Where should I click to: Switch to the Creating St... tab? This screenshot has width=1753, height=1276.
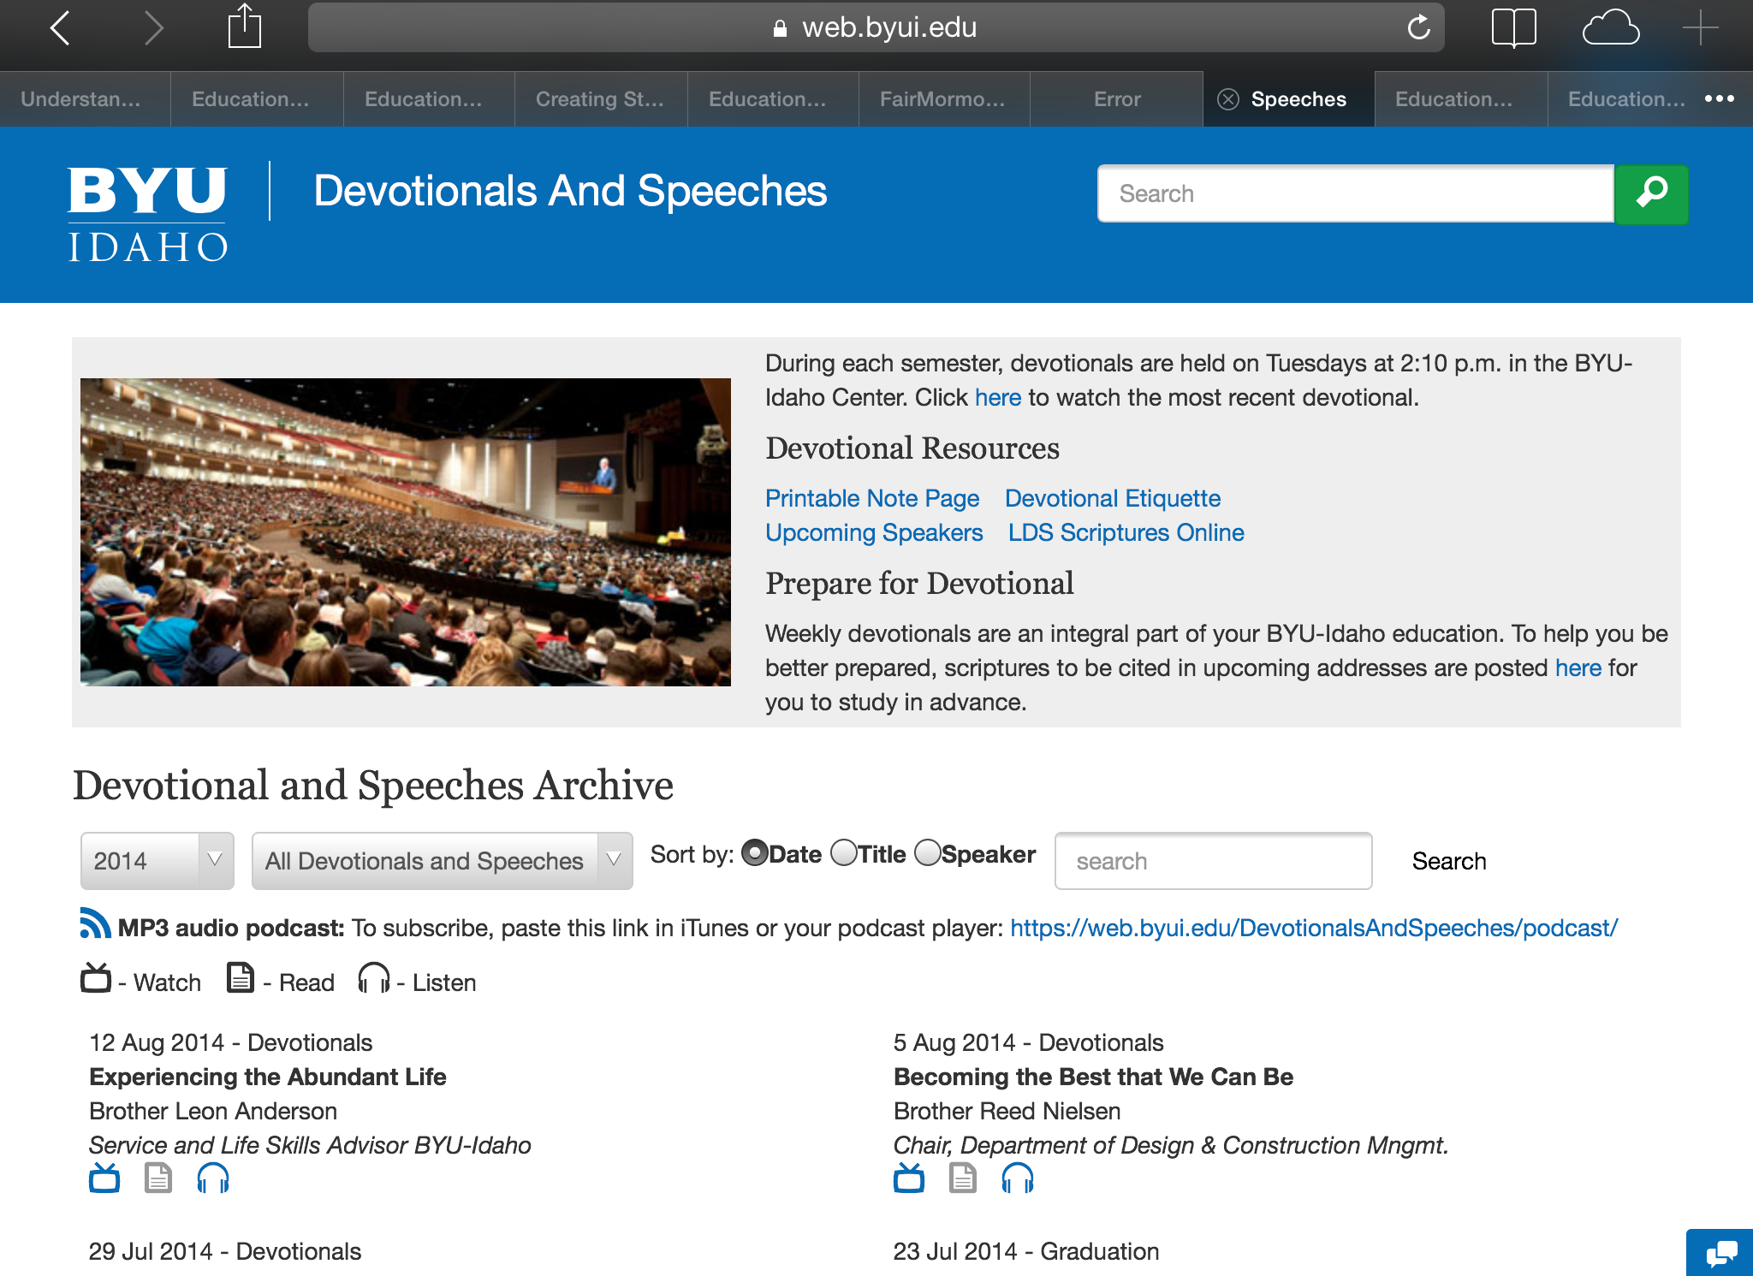click(600, 99)
